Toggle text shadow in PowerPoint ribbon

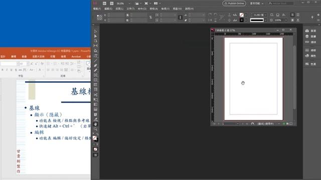coord(16,70)
